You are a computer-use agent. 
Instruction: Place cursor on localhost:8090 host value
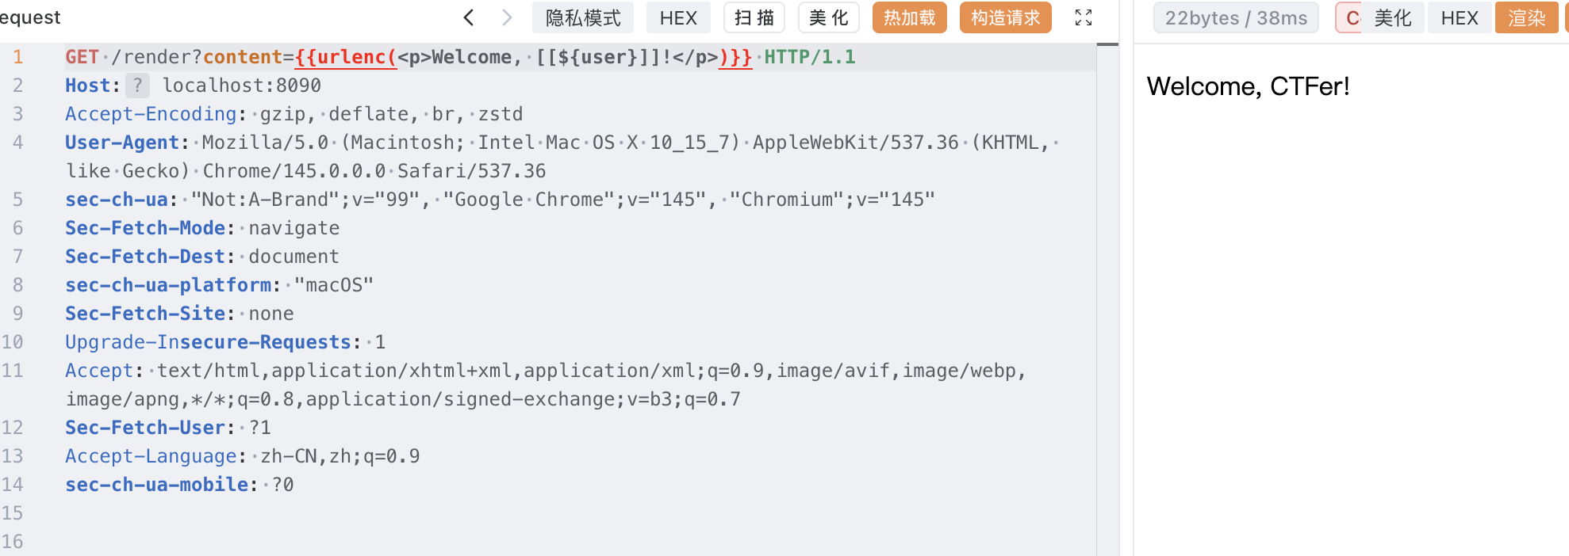(x=242, y=86)
